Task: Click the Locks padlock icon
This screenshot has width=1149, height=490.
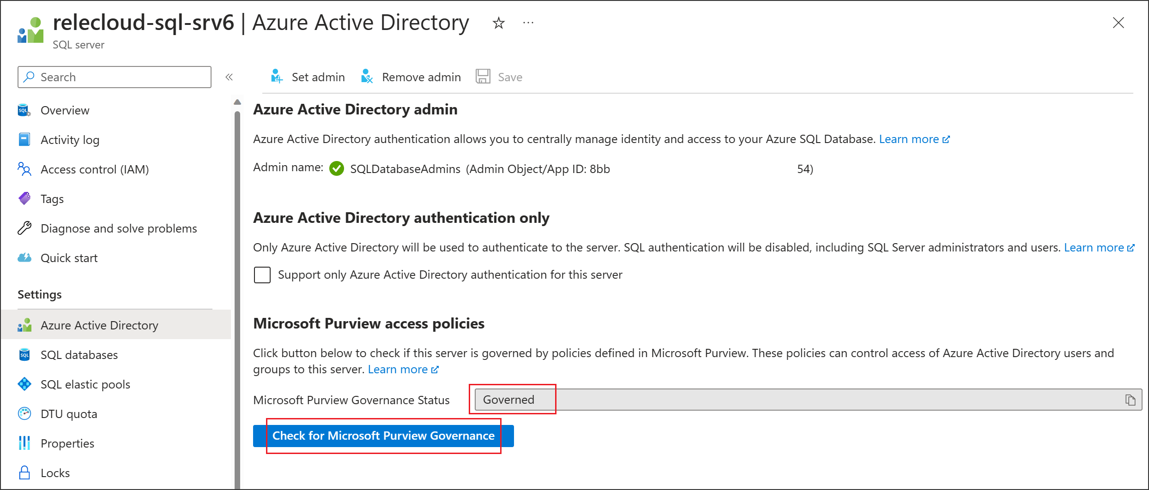Action: [x=24, y=473]
